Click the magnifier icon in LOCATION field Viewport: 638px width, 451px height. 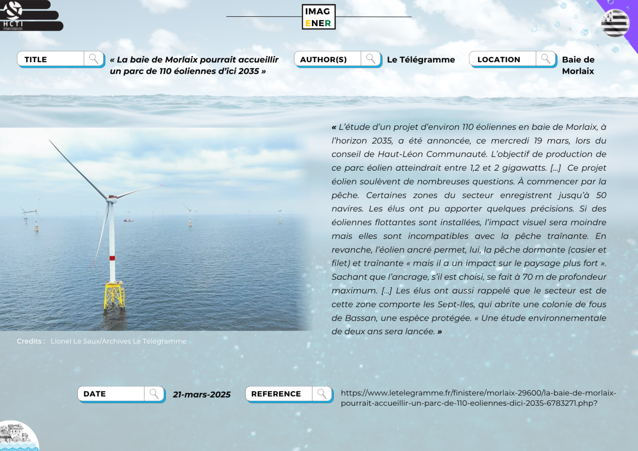[546, 59]
